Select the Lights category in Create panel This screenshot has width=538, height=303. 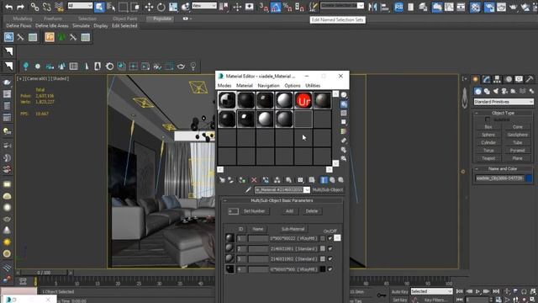(x=495, y=91)
